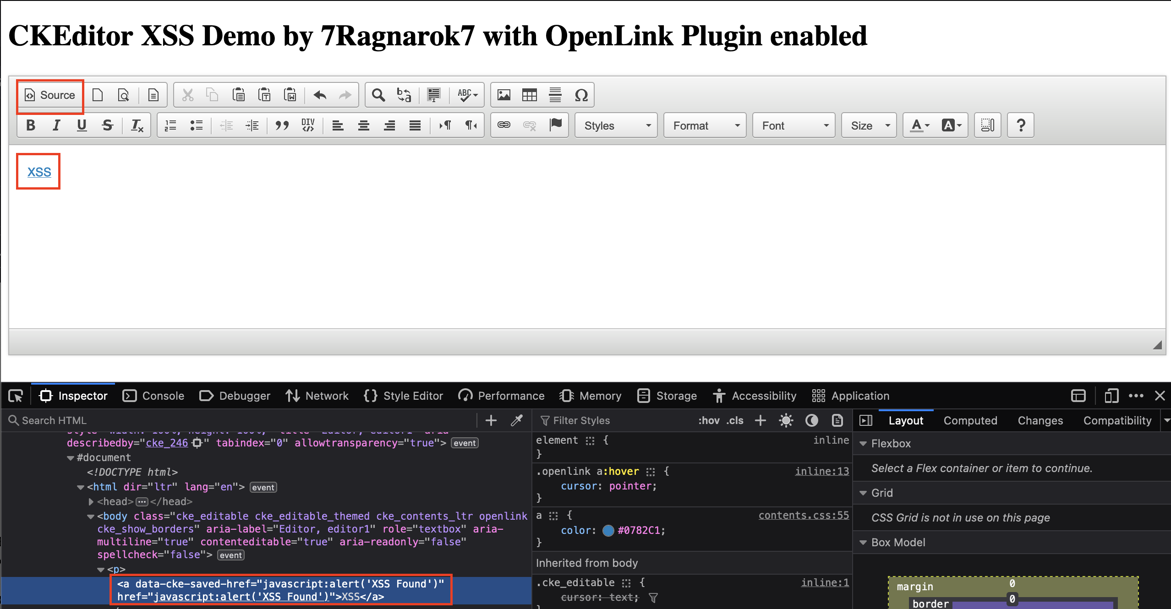Screen dimensions: 1171x609
Task: Open the Styles dropdown
Action: pyautogui.click(x=616, y=125)
